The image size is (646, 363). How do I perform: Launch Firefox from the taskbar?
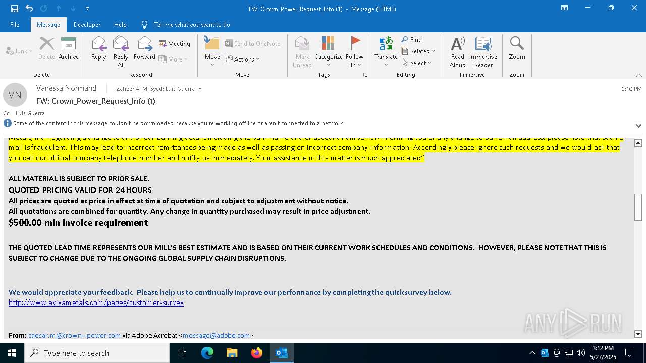tap(257, 353)
